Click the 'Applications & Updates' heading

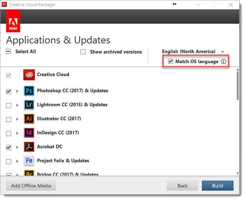tap(58, 40)
